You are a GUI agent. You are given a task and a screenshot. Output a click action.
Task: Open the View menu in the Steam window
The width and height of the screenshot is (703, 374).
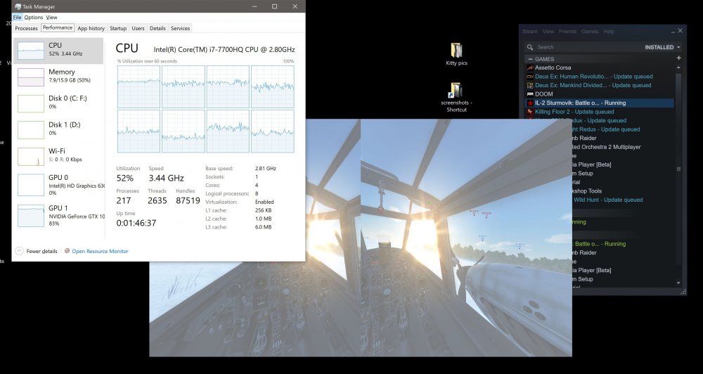click(x=548, y=32)
